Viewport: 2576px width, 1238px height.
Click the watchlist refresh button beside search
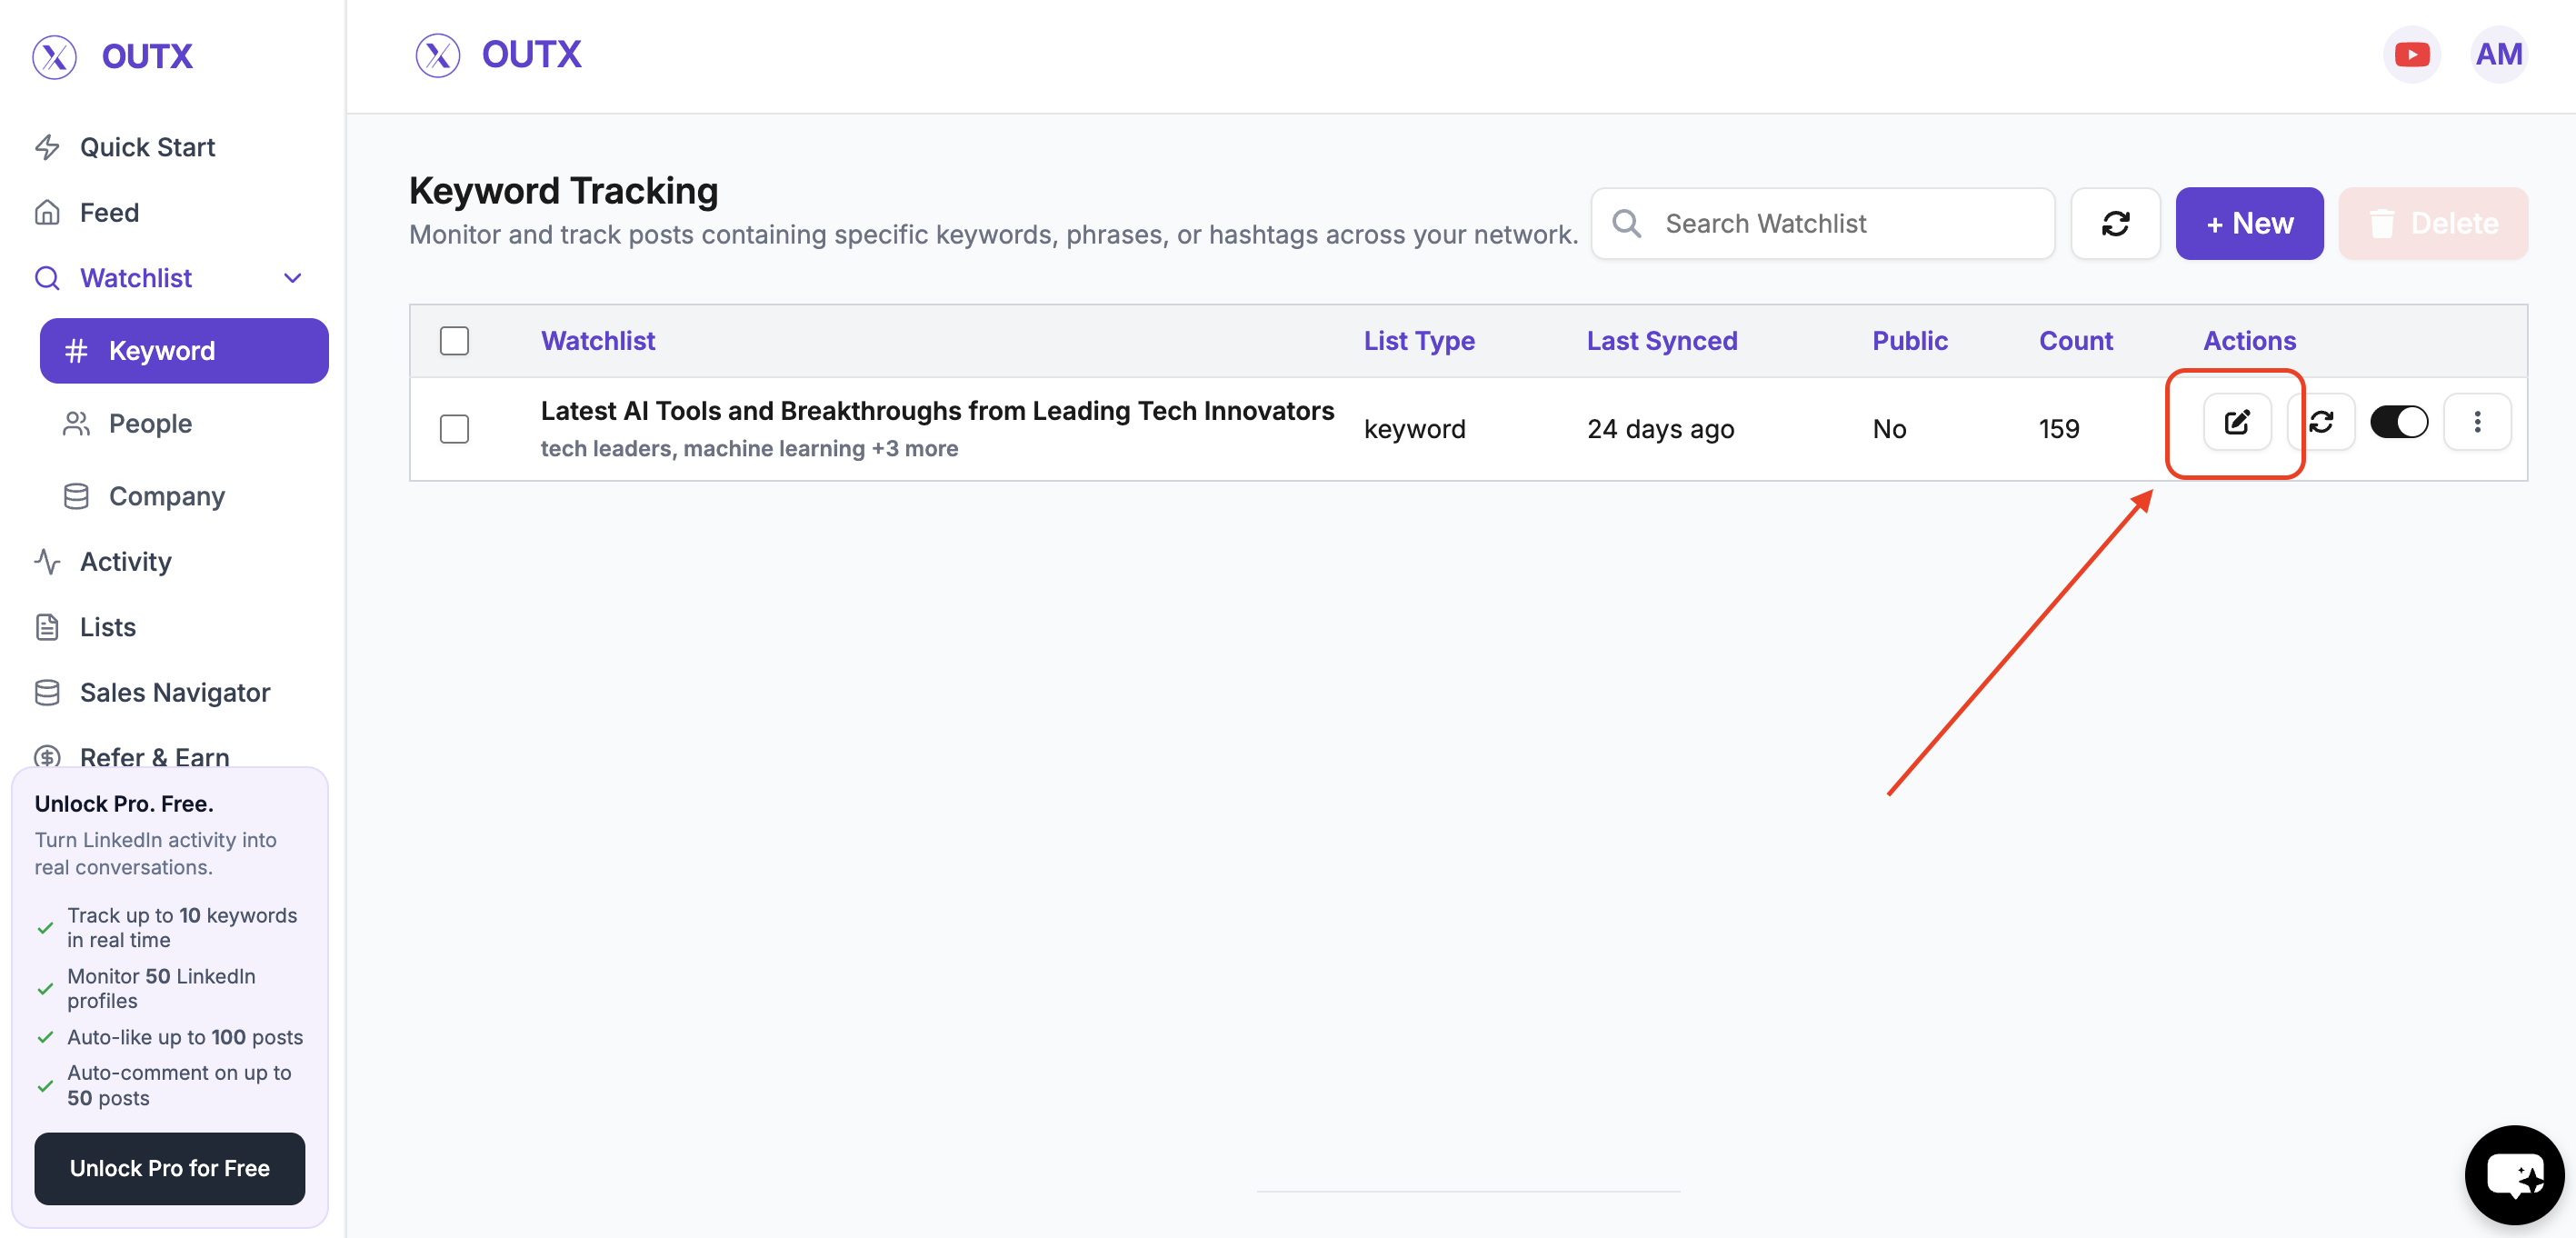[2114, 224]
